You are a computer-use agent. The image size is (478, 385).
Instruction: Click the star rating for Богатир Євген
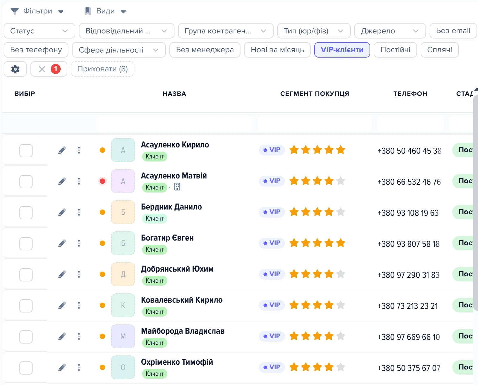pyautogui.click(x=317, y=243)
